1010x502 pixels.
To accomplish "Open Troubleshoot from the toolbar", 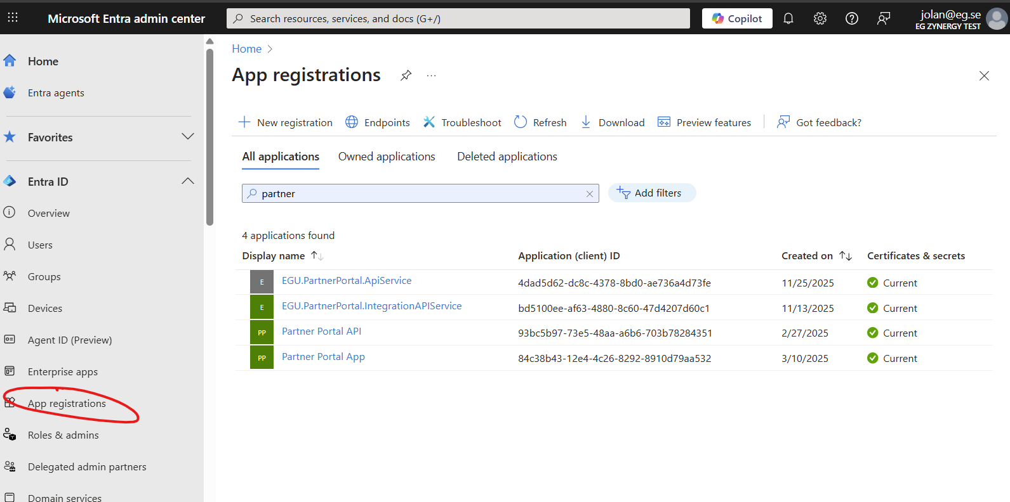I will tap(462, 122).
